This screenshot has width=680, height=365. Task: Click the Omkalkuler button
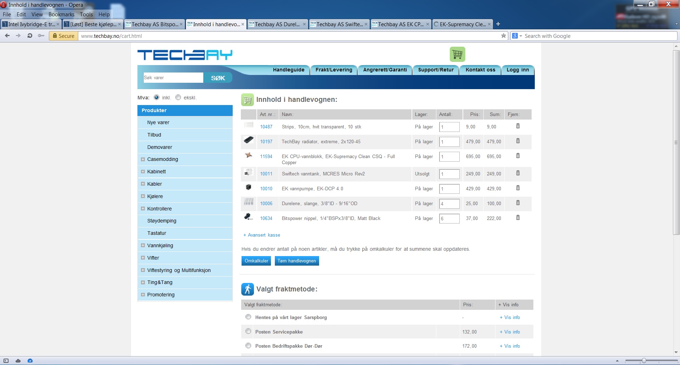click(x=256, y=261)
